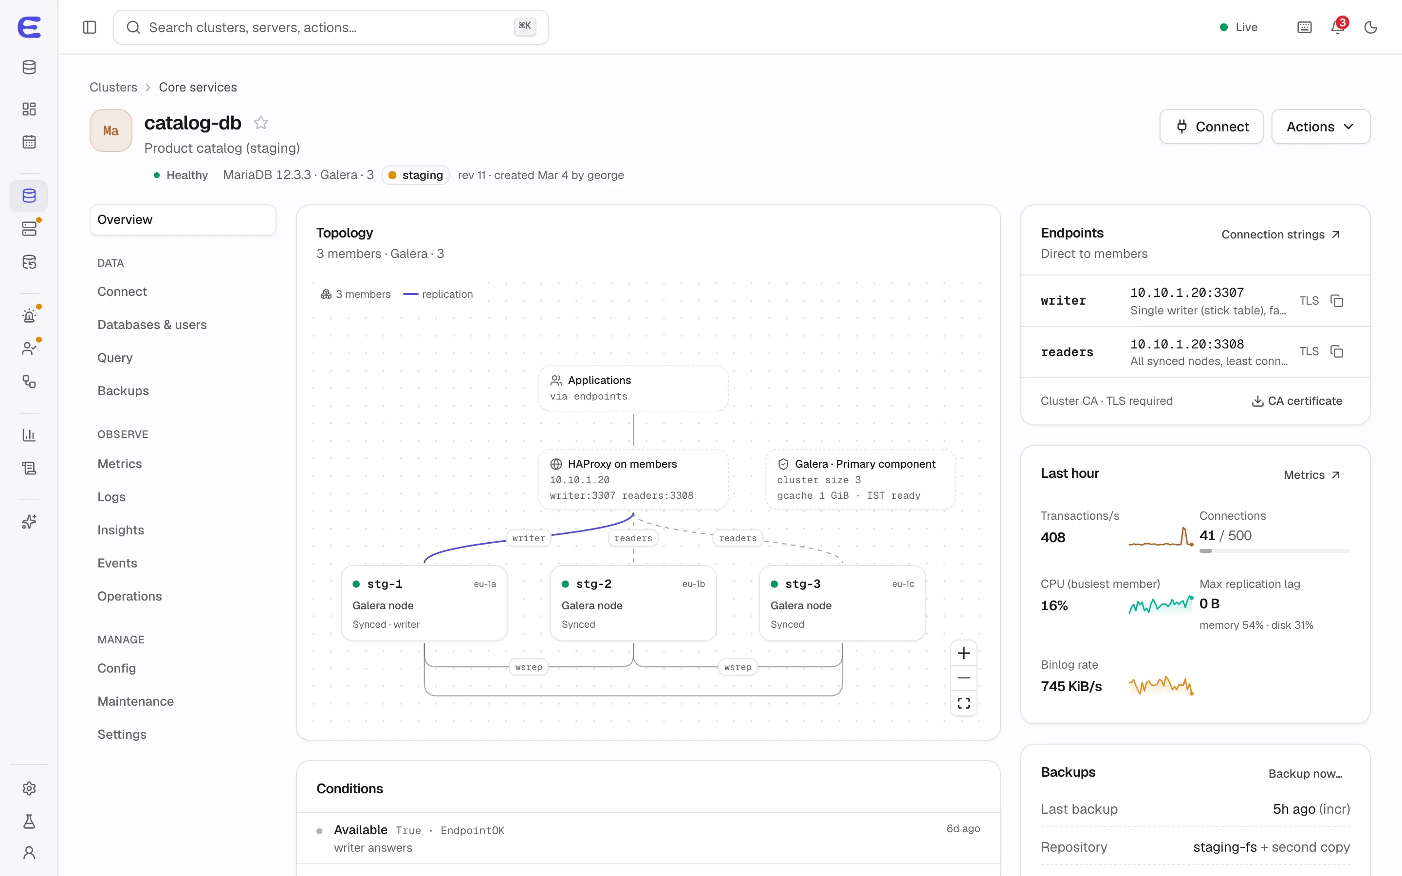The image size is (1402, 876).
Task: Open Metrics link in Last hour card
Action: pos(1312,475)
